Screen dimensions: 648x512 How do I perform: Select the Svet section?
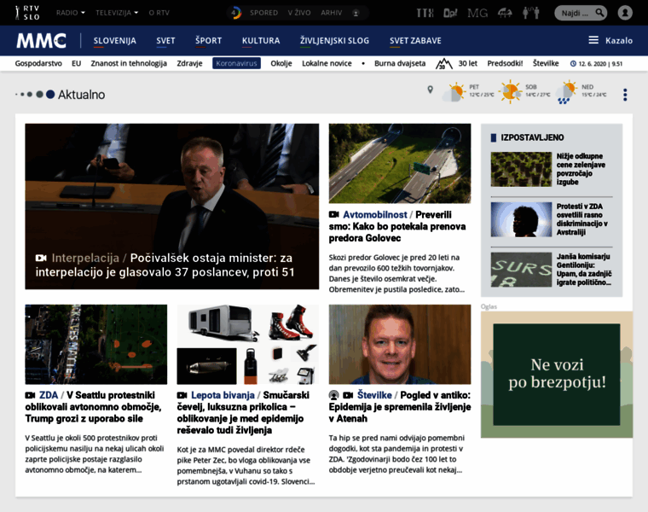(x=165, y=40)
